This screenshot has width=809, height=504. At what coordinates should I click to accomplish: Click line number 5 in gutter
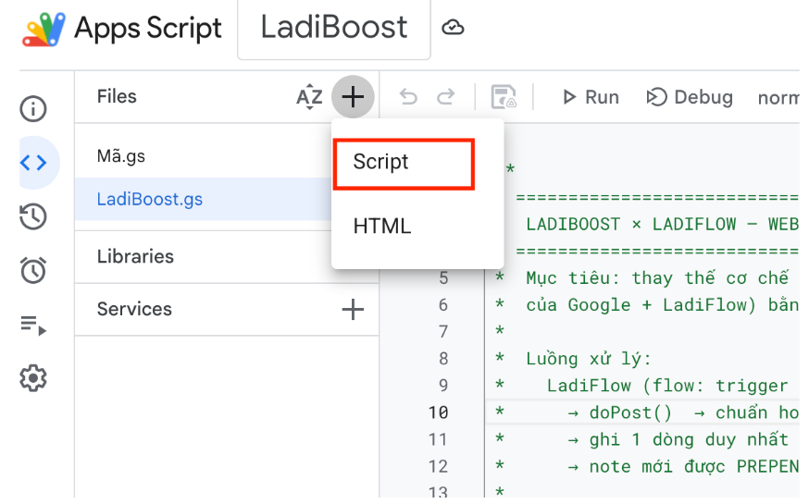pyautogui.click(x=443, y=278)
